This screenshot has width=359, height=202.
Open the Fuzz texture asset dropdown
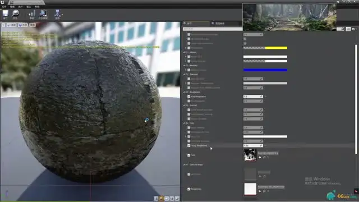click(268, 153)
